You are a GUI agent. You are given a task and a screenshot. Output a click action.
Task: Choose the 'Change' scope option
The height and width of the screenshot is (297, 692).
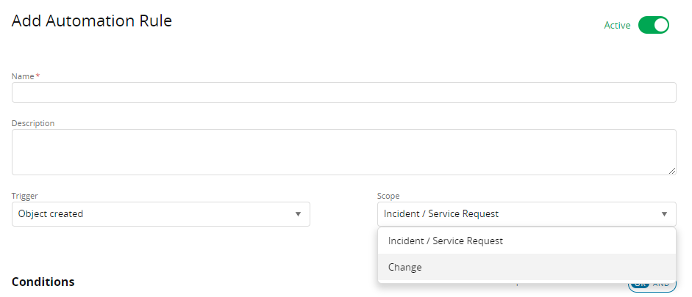(x=405, y=268)
